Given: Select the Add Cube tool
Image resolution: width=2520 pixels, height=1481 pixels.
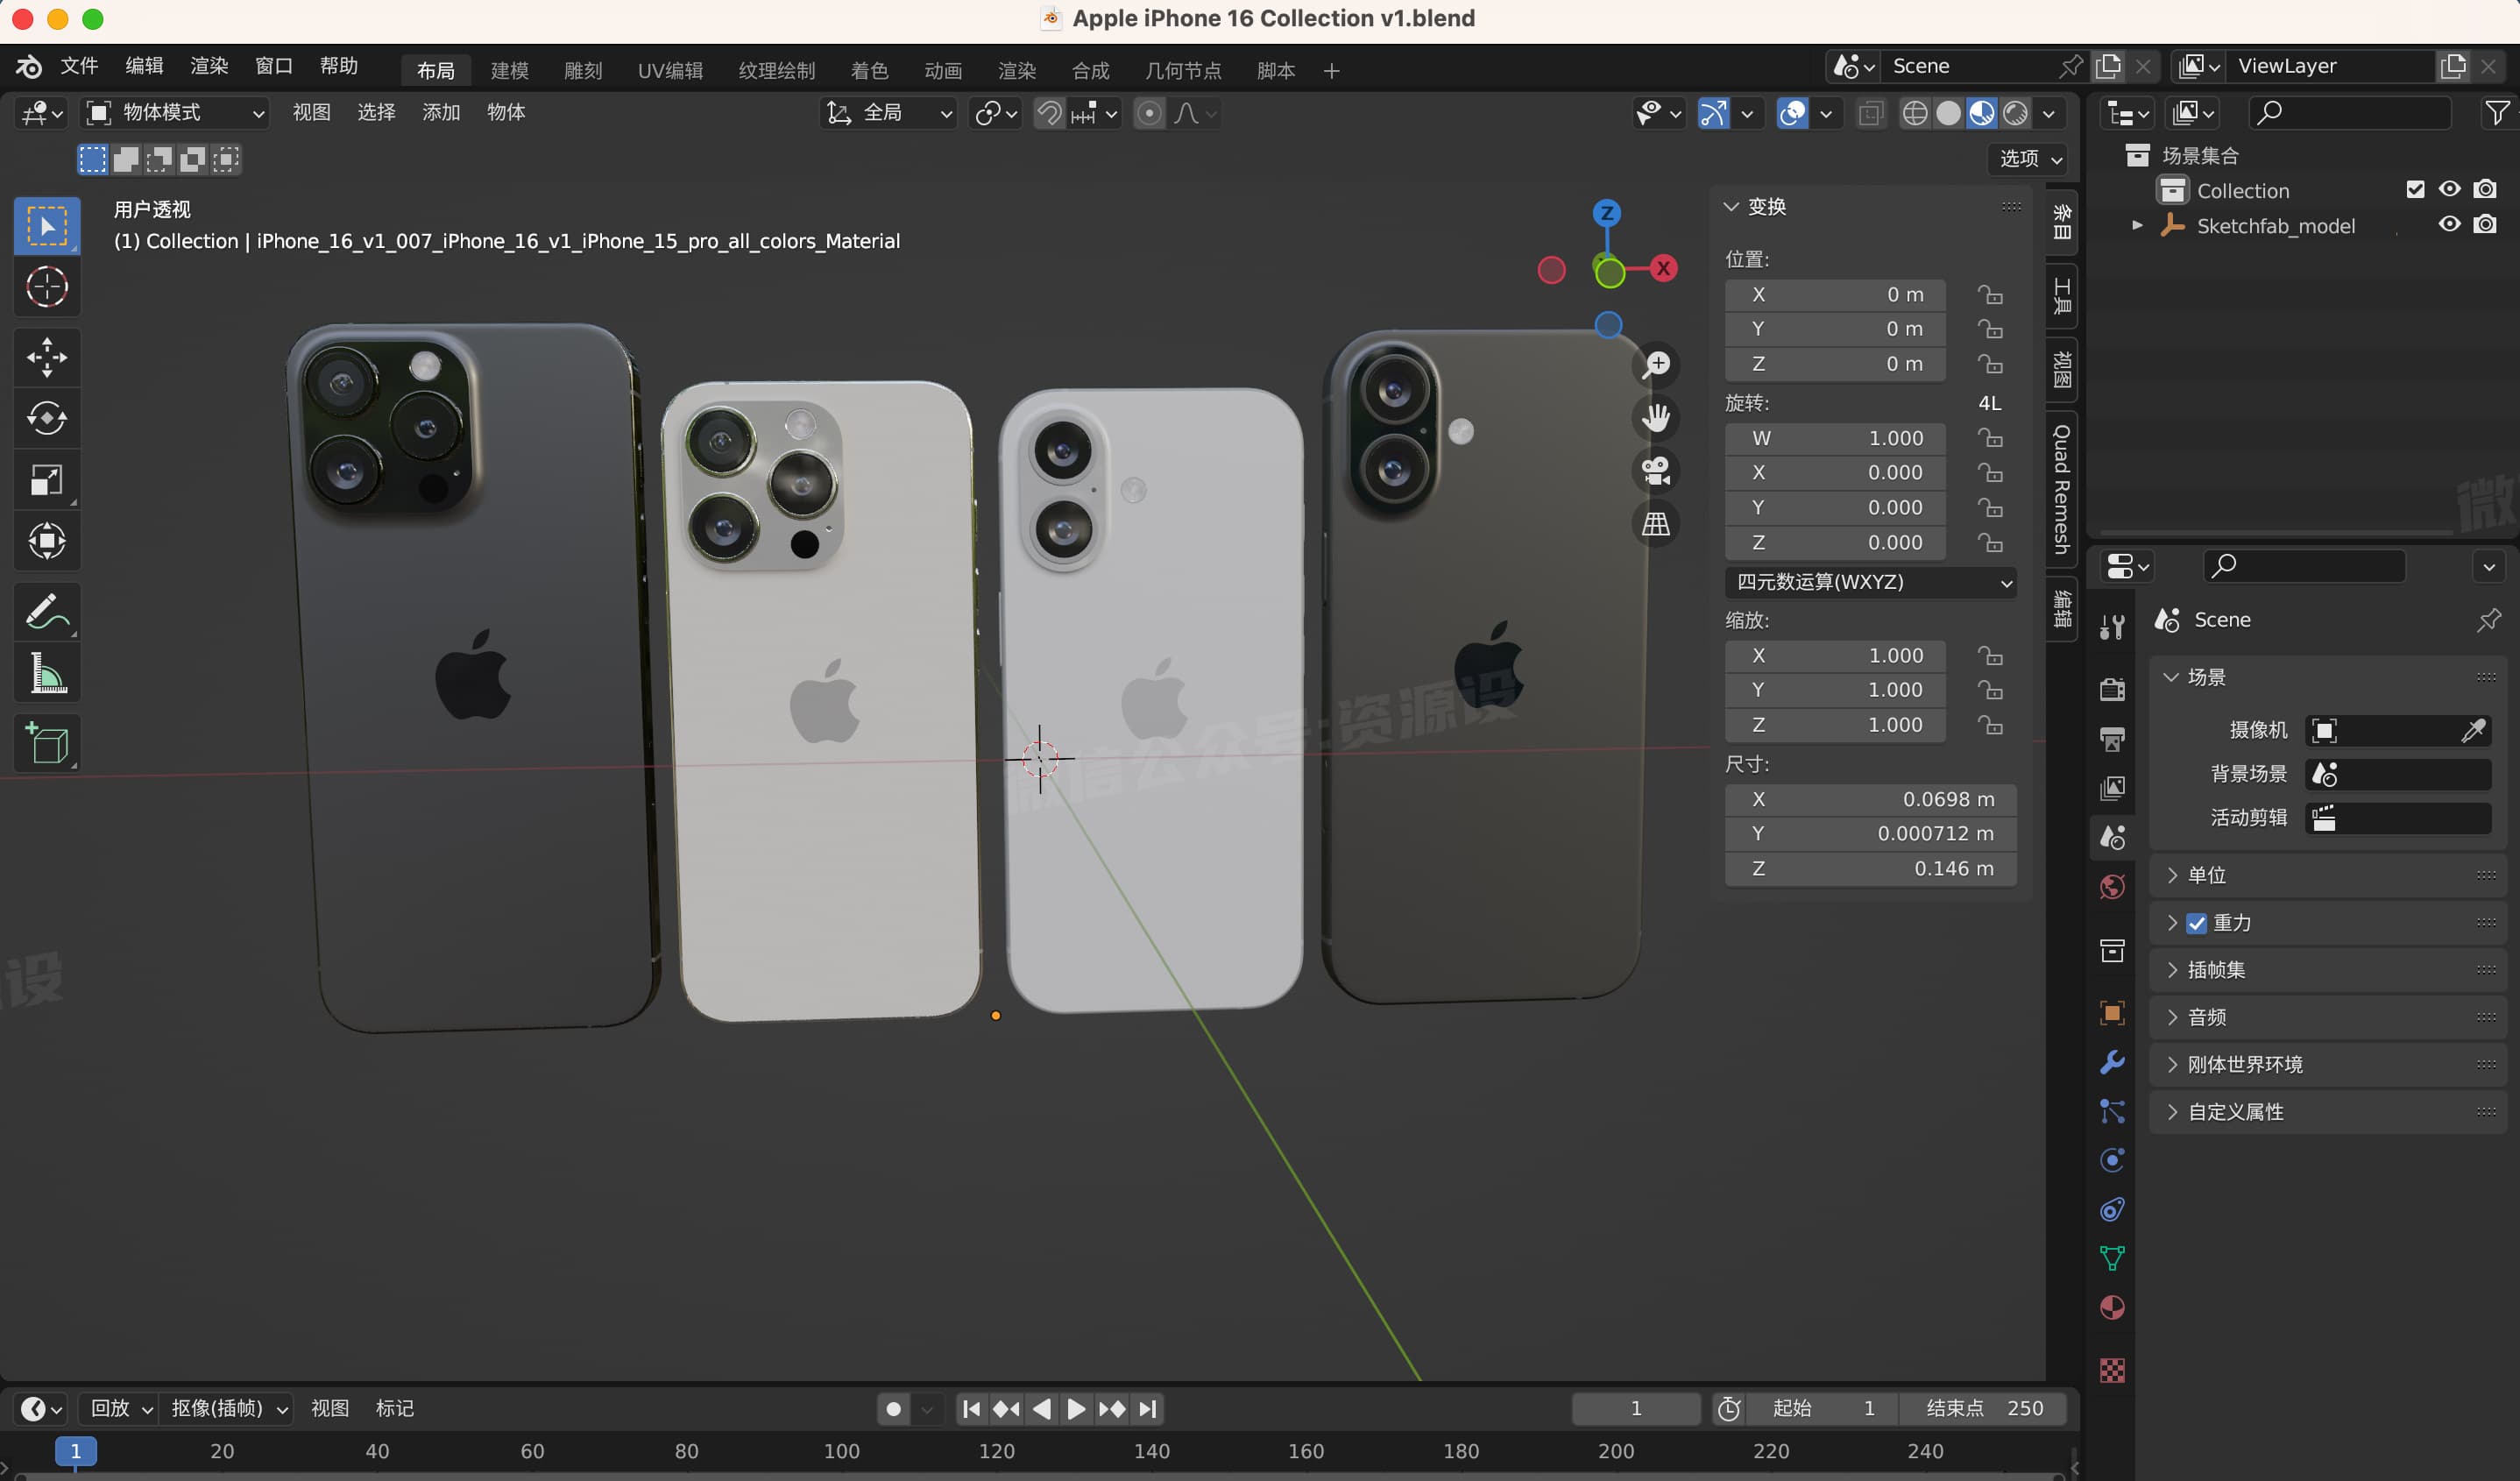Looking at the screenshot, I should tap(47, 743).
